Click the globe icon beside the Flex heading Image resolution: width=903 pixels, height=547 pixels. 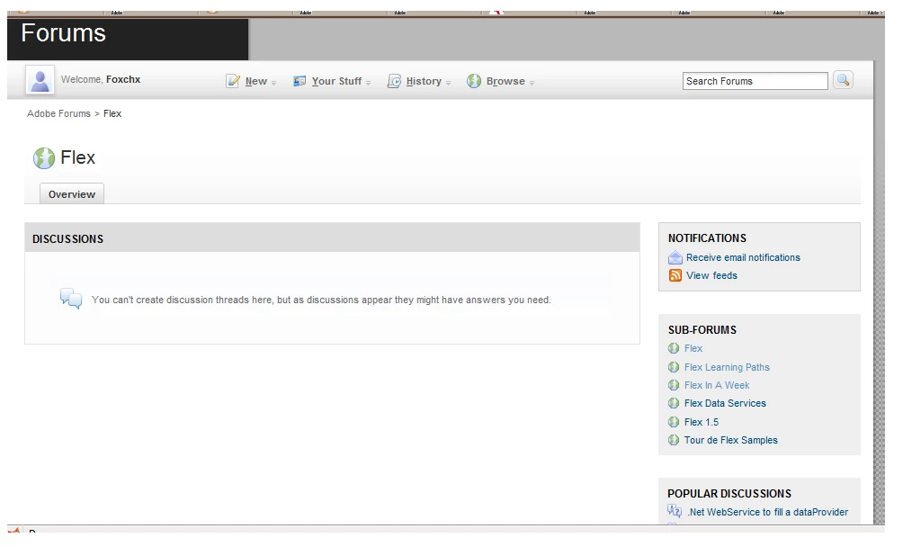click(44, 157)
